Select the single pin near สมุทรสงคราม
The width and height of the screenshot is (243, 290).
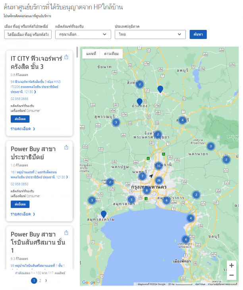(x=104, y=214)
